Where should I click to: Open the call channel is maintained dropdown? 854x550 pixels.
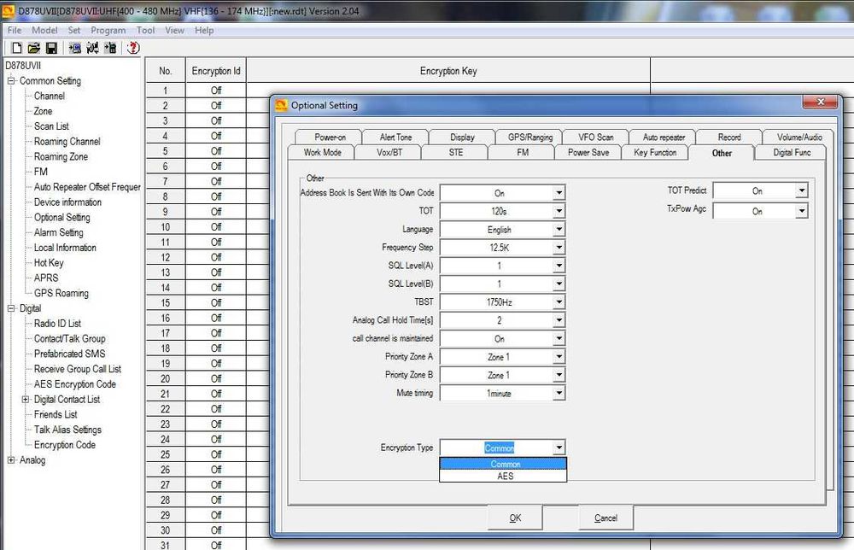(559, 338)
